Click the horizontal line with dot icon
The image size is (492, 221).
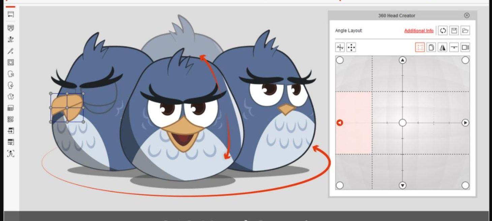pyautogui.click(x=454, y=47)
